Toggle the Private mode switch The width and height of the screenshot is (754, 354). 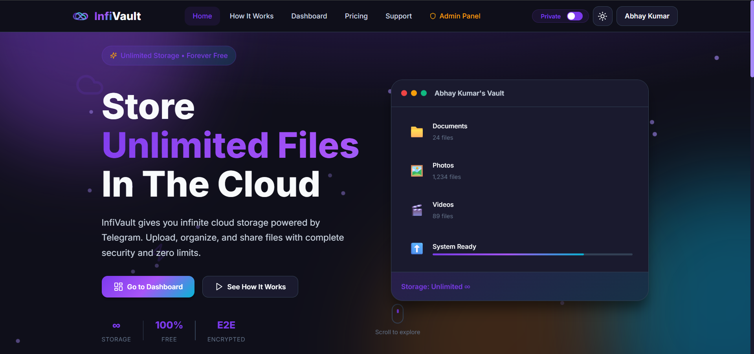coord(575,16)
